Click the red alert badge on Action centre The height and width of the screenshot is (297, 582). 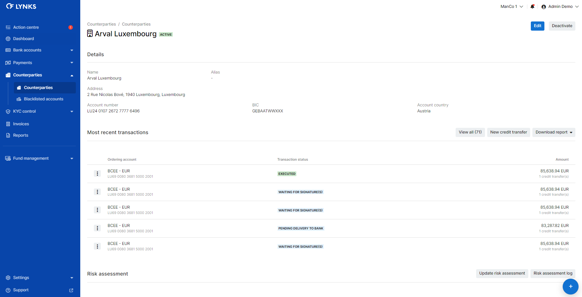click(70, 27)
